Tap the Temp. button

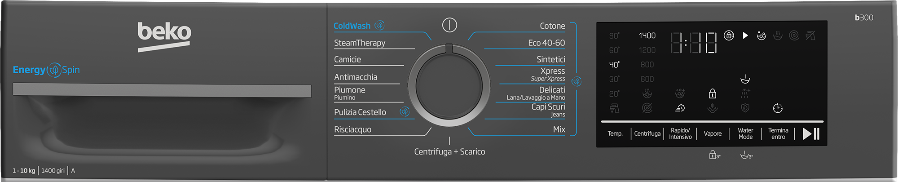click(615, 133)
